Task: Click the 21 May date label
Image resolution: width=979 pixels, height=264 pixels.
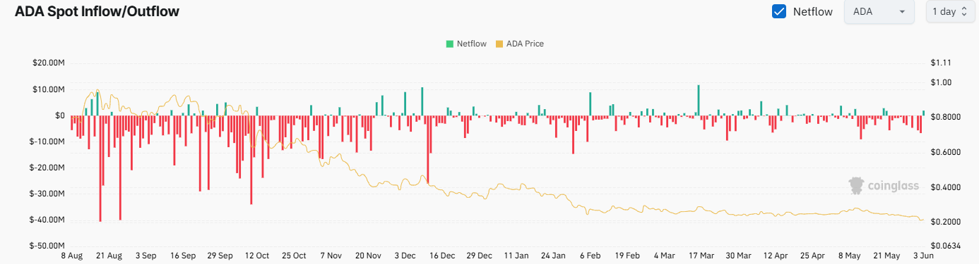Action: (x=886, y=256)
